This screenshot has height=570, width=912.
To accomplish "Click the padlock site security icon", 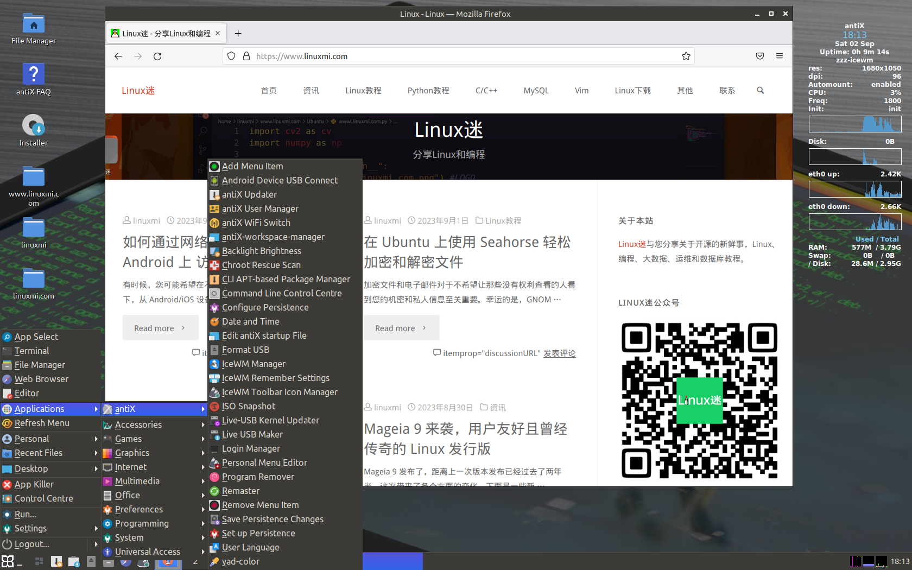I will pyautogui.click(x=246, y=56).
